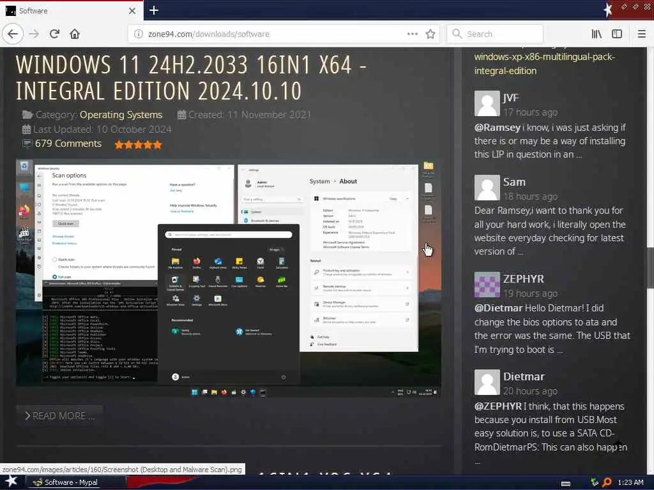The height and width of the screenshot is (490, 654).
Task: Click the calendar icon beside Created date
Action: click(181, 115)
